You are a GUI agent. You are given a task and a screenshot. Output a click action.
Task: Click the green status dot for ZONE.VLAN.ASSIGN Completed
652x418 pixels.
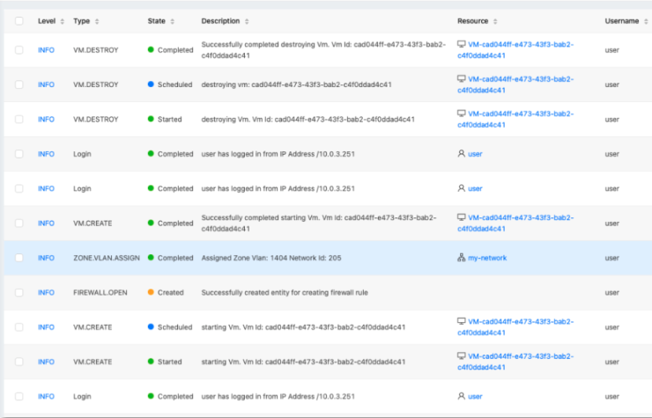151,258
